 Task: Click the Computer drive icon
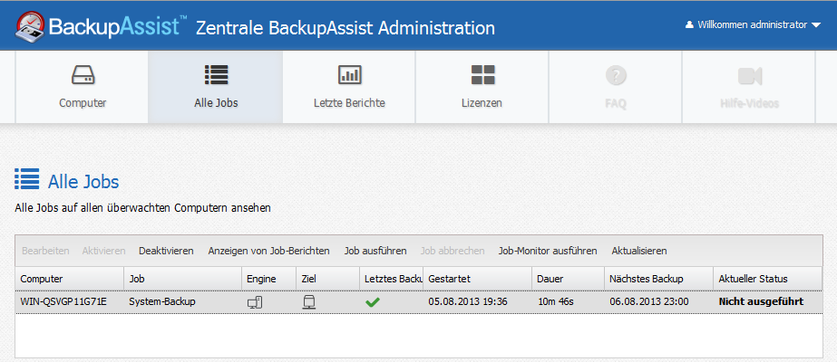[x=83, y=75]
